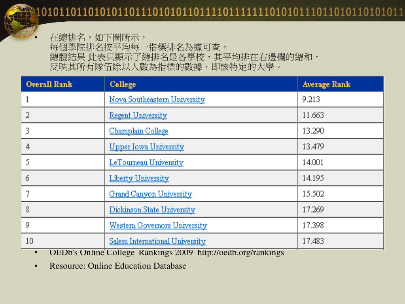Select the average rank value 14.001
This screenshot has height=304, width=405.
[313, 163]
